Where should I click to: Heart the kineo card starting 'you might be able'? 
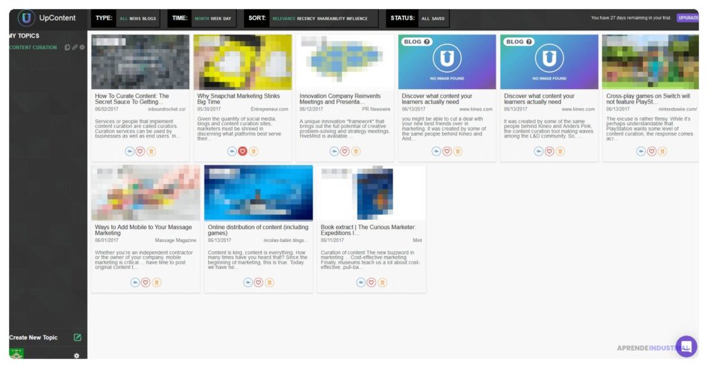[x=447, y=151]
